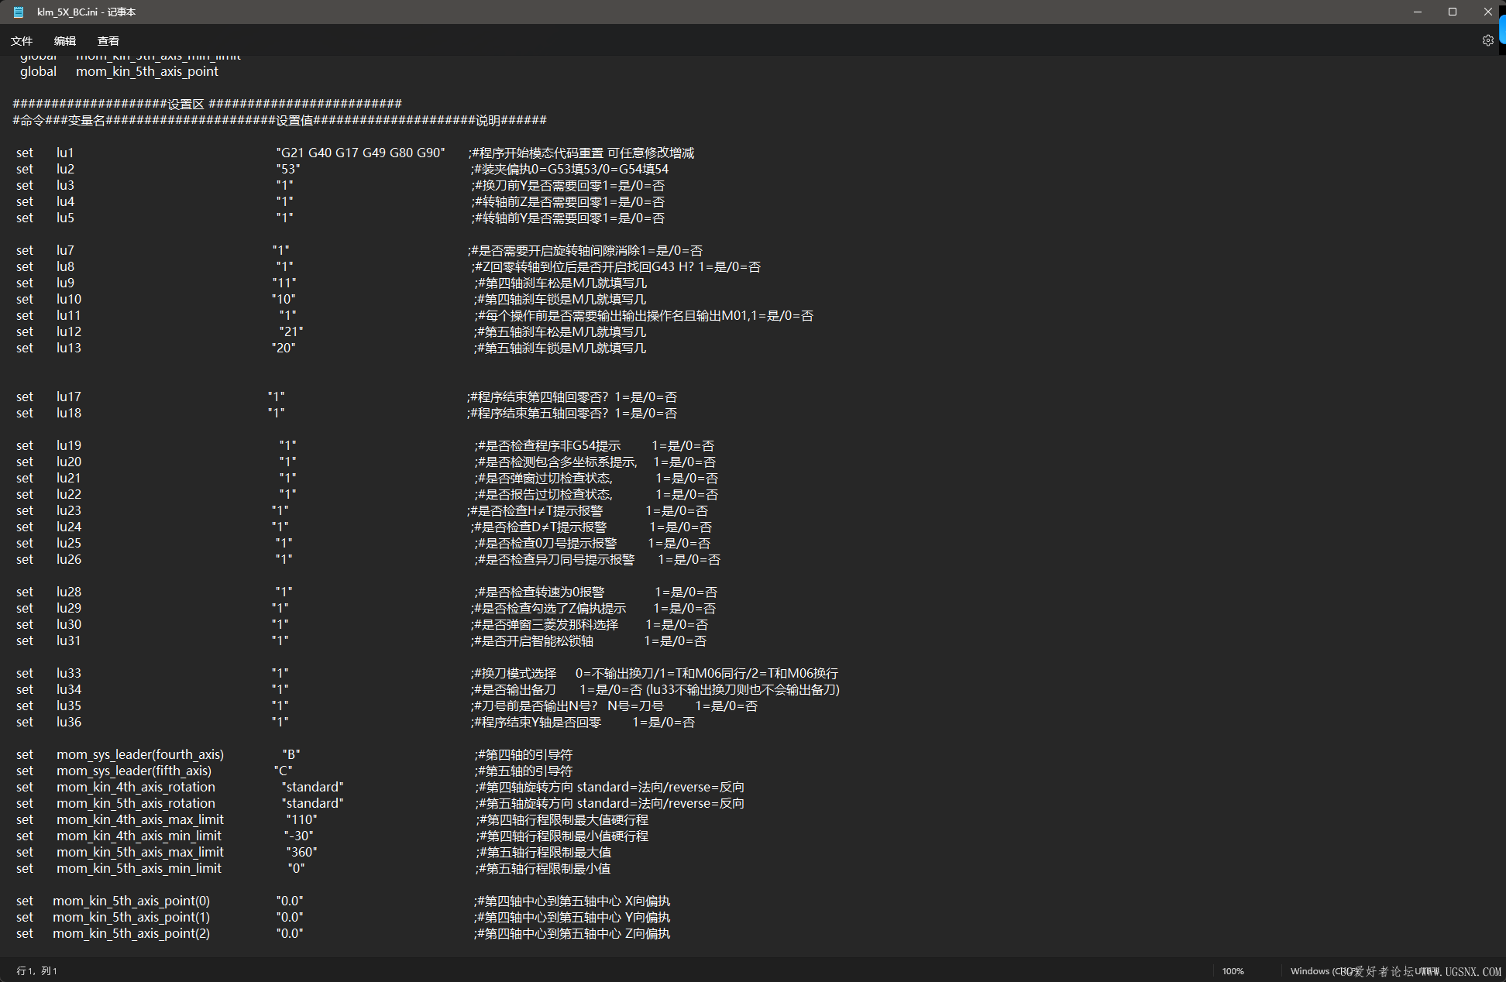Click the "standard" mom_kin_4th_axis_rotation value

point(312,787)
